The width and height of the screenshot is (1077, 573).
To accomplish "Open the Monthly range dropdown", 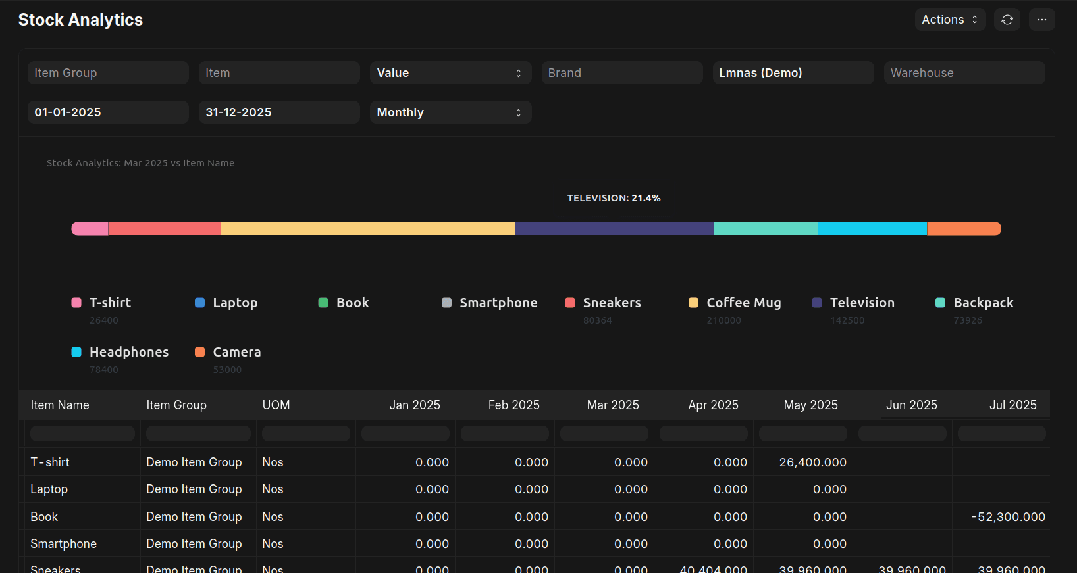I will [x=450, y=112].
